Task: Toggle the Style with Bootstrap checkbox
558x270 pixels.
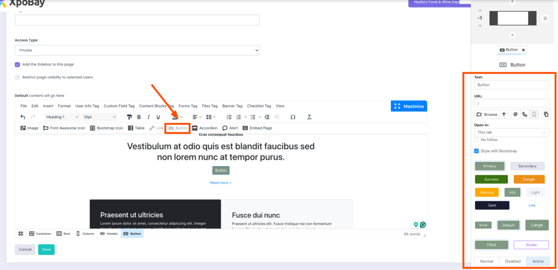Action: (477, 150)
